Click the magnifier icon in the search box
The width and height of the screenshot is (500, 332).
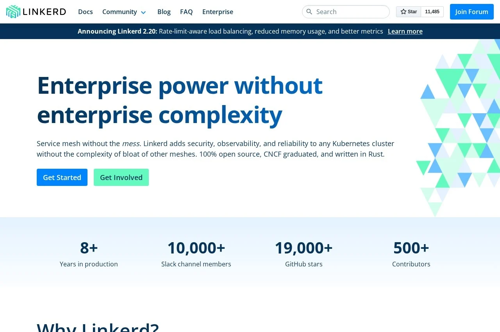[x=309, y=12]
